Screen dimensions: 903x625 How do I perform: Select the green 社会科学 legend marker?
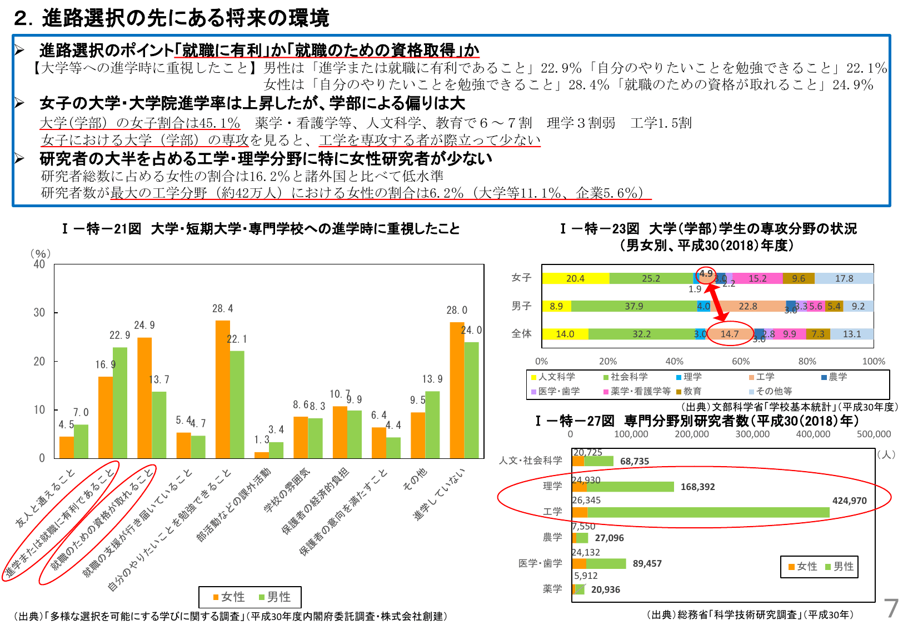606,377
